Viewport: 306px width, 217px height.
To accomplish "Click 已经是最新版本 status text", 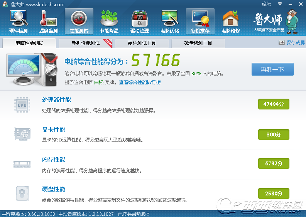I will 134,214.
